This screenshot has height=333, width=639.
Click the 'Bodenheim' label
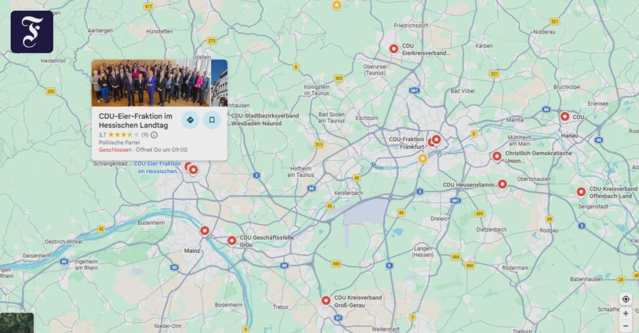click(x=228, y=305)
